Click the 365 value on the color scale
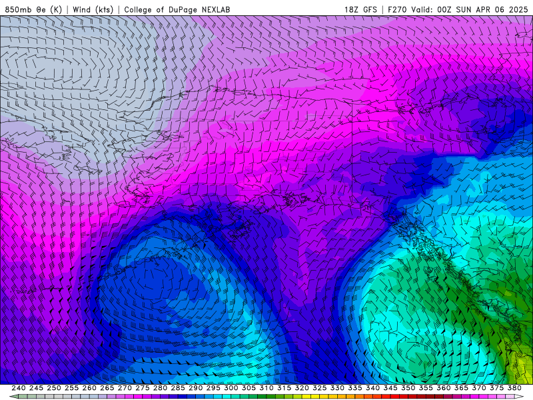 click(x=461, y=388)
